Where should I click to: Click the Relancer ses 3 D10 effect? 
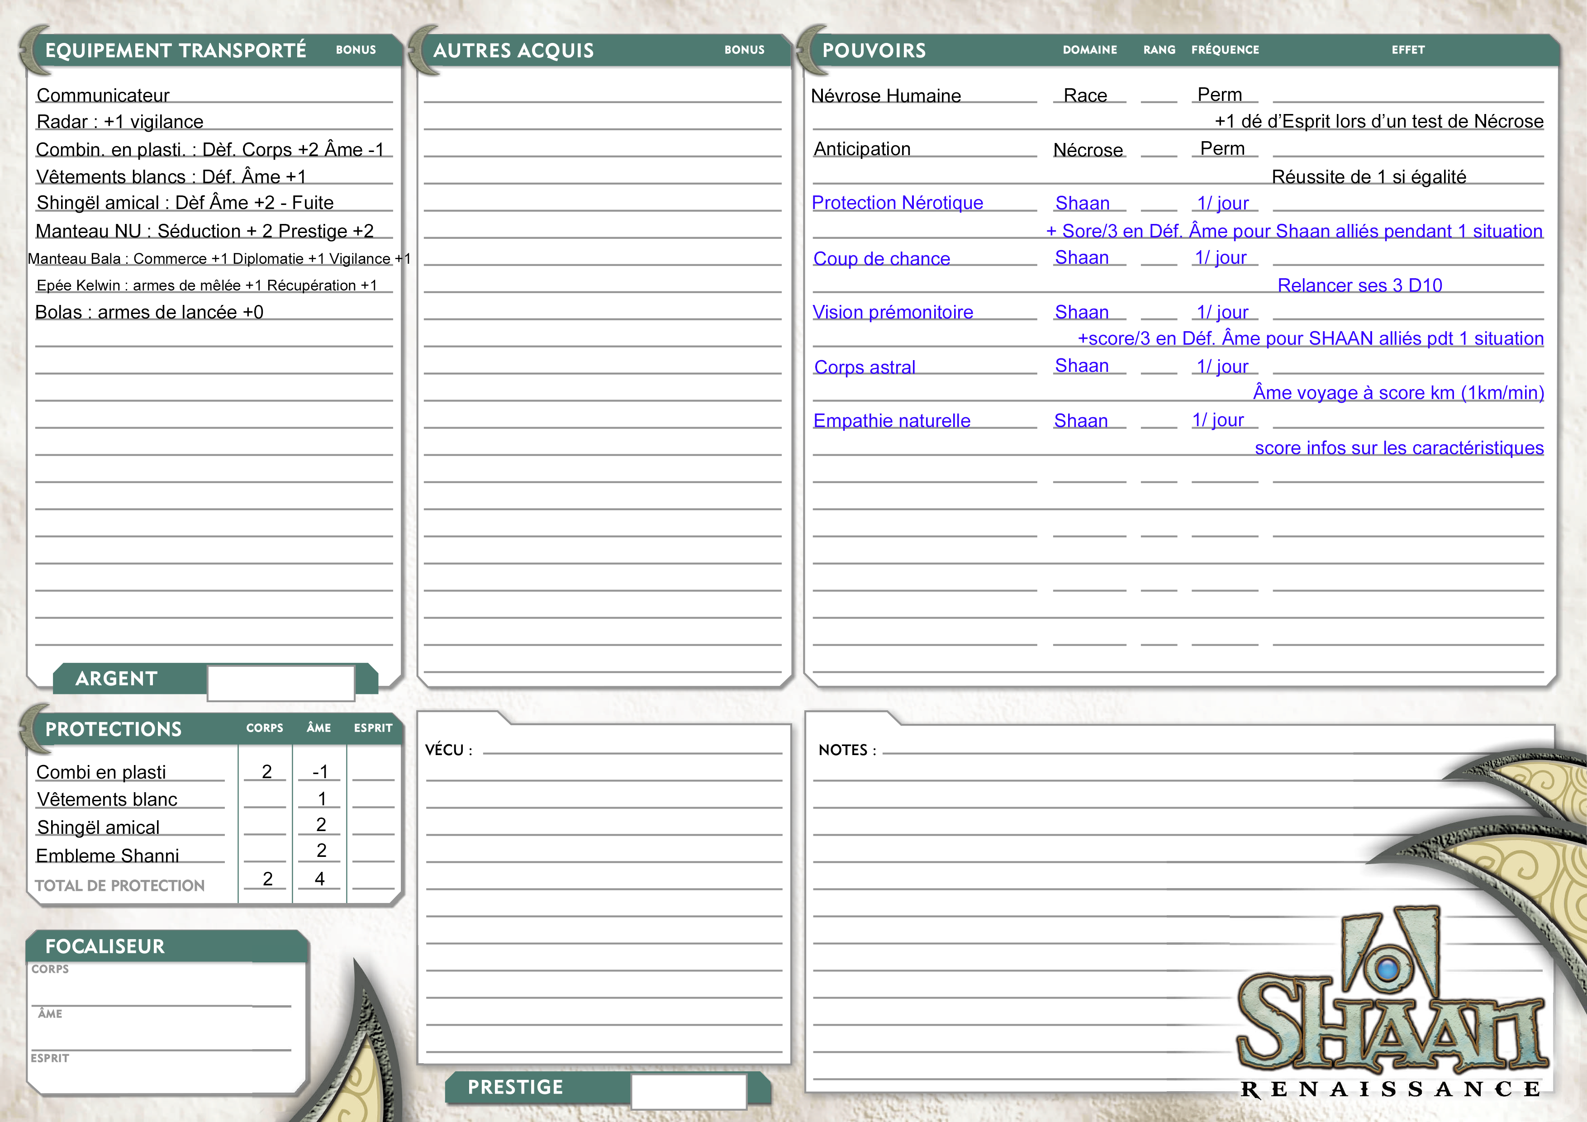[1359, 285]
